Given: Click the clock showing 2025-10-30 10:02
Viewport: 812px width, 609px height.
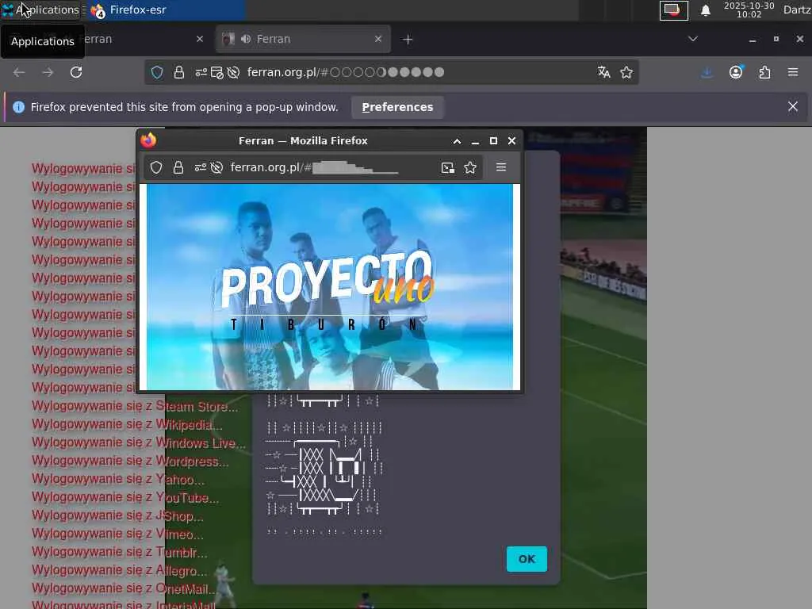Looking at the screenshot, I should [x=749, y=10].
